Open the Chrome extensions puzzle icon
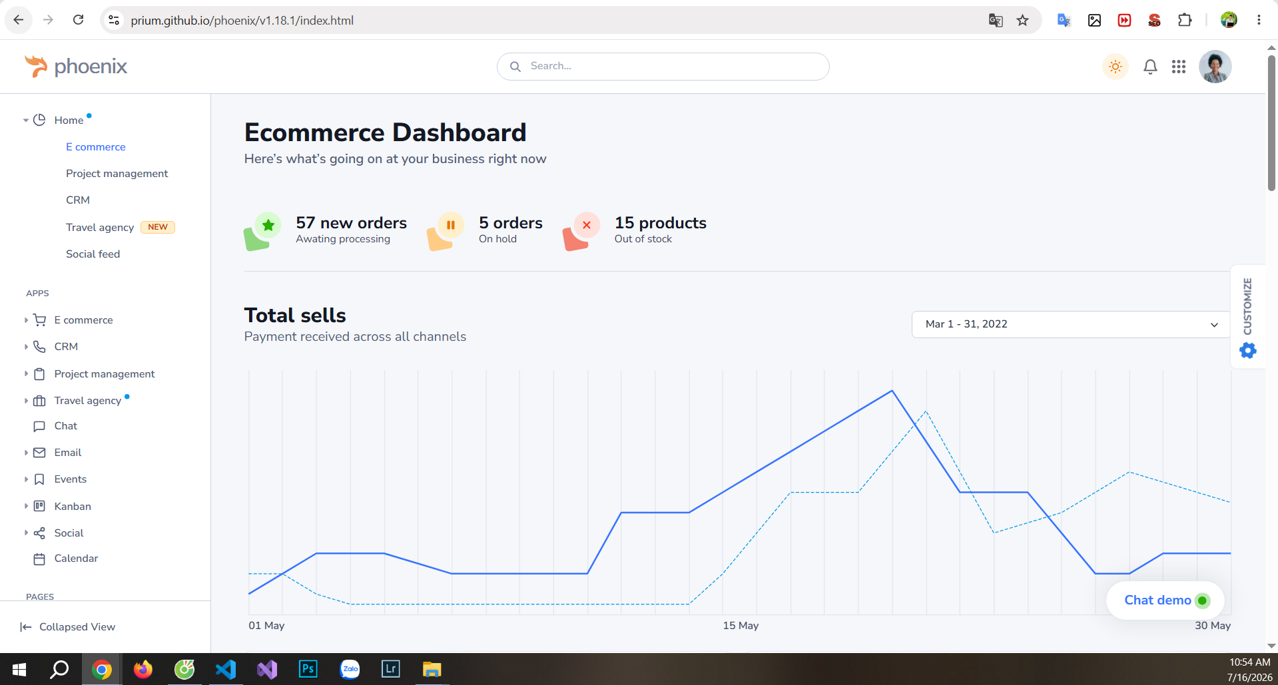1278x685 pixels. (1184, 20)
